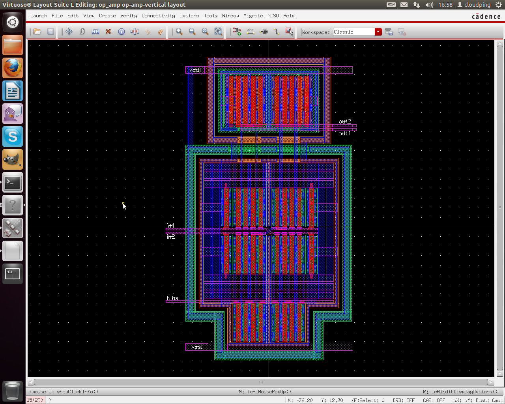Click the Copy tool icon

tap(82, 32)
